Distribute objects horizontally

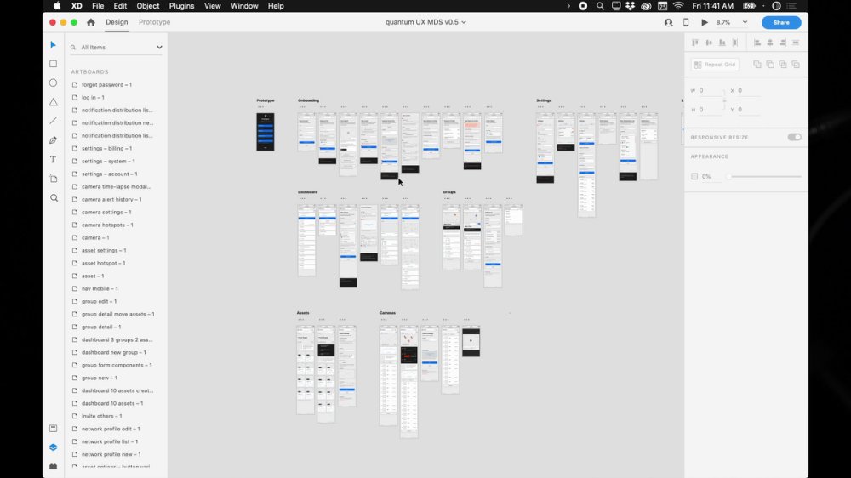coord(796,43)
